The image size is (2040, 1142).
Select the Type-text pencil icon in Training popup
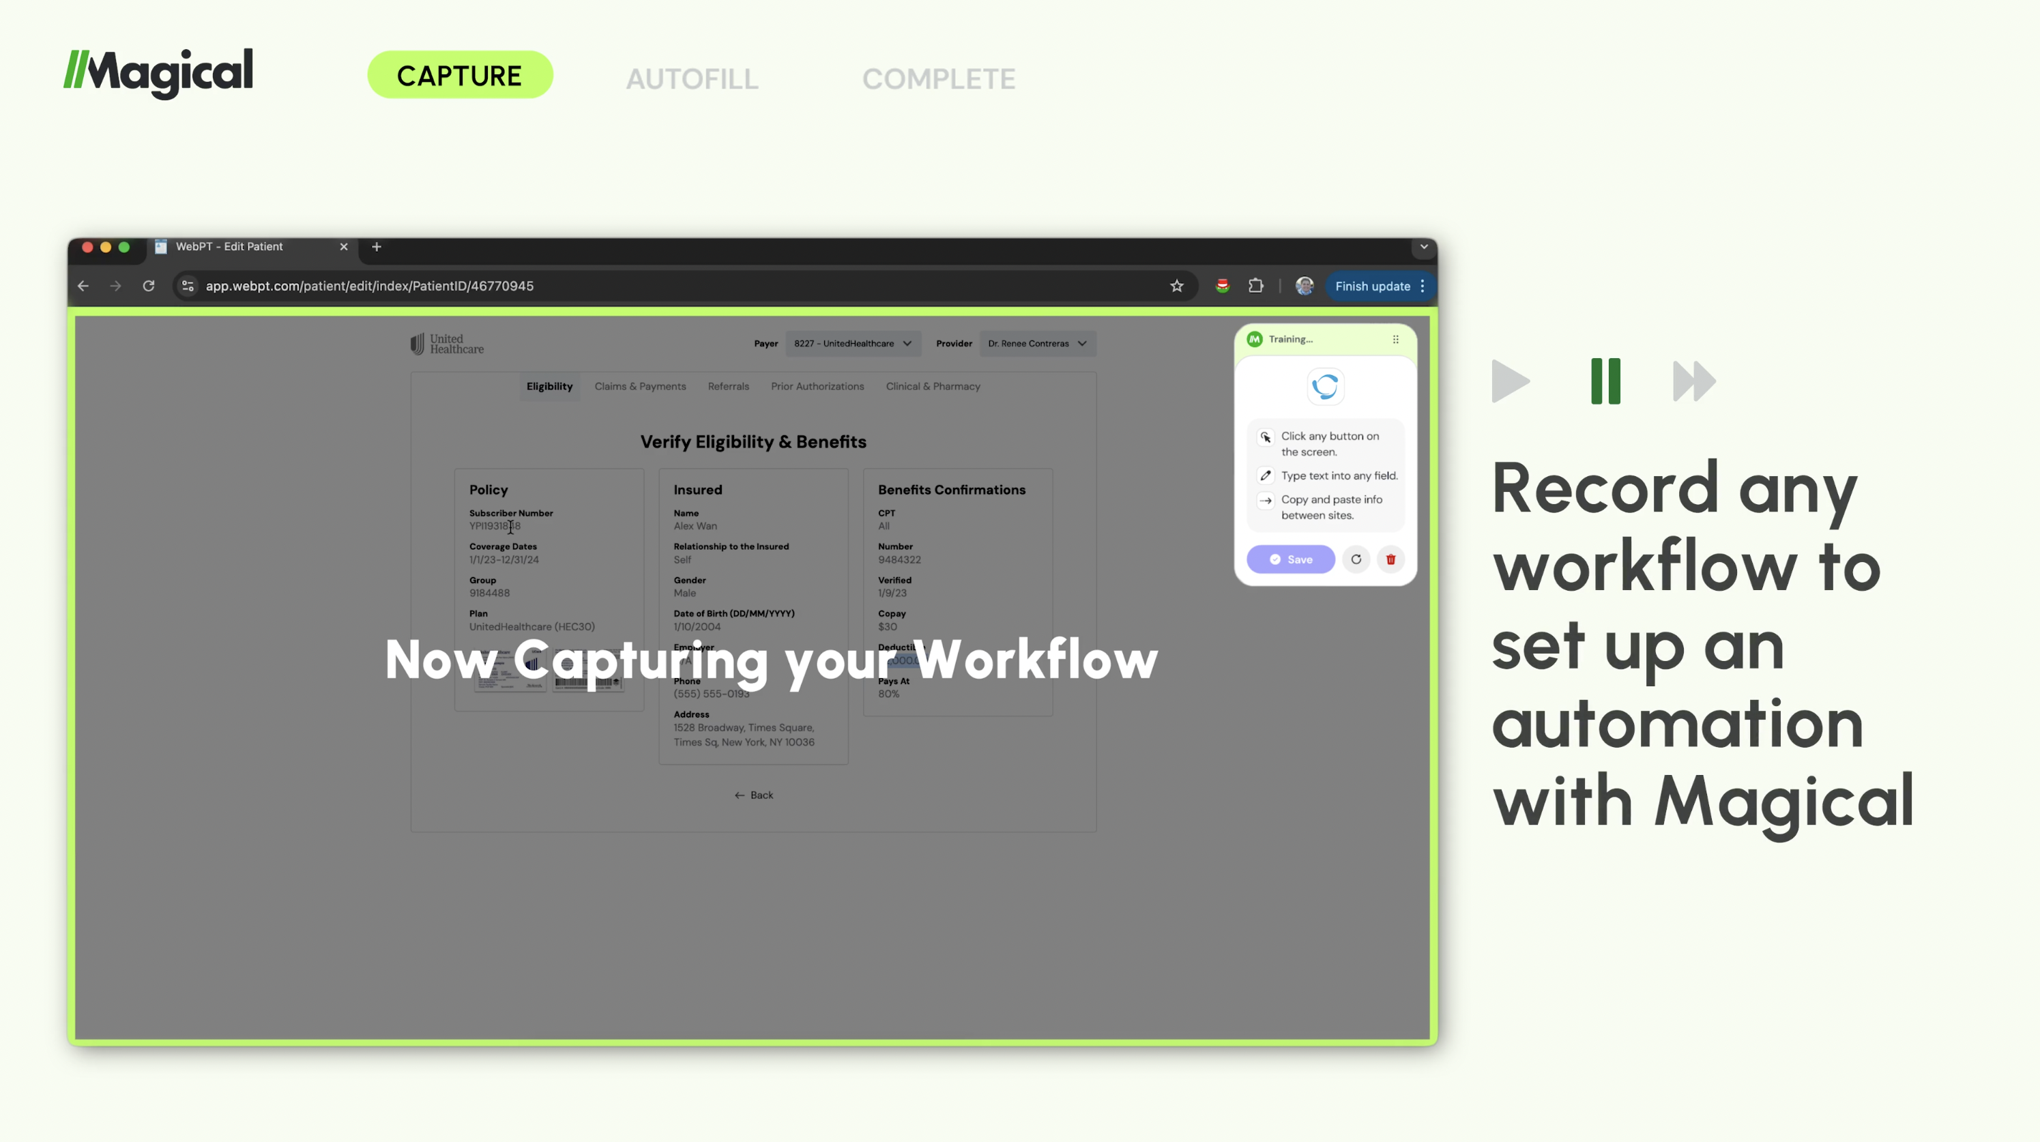[x=1266, y=475]
